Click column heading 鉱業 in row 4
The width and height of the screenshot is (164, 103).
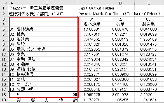120,24
